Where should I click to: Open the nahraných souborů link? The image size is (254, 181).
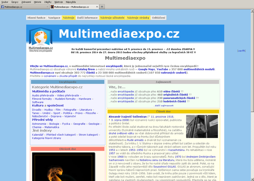174,73
